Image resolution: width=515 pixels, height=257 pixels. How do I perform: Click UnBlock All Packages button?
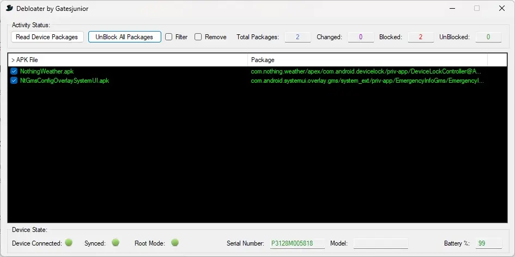(124, 37)
